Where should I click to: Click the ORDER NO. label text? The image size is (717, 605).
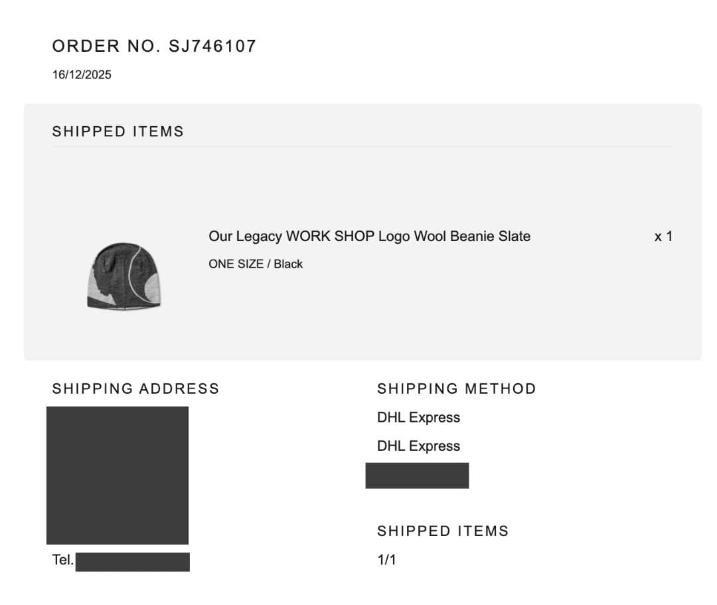(x=106, y=46)
